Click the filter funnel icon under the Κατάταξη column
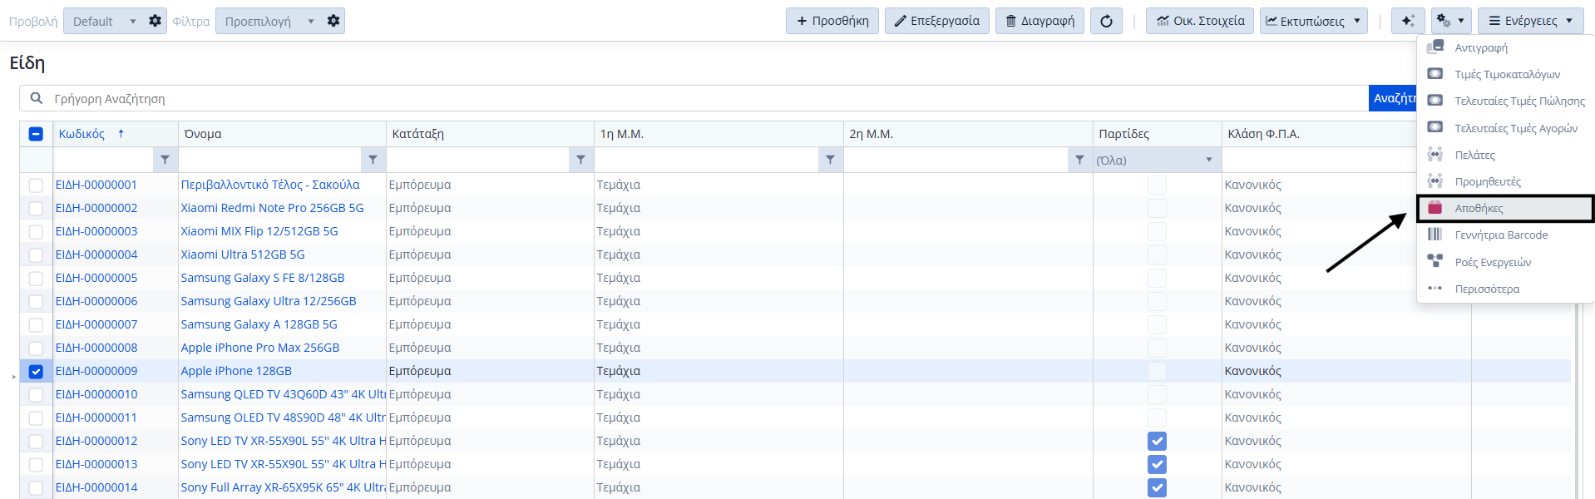The image size is (1595, 499). [x=580, y=160]
